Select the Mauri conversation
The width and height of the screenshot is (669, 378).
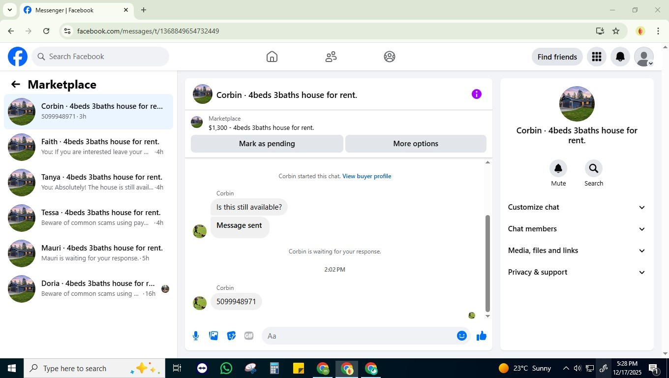click(x=89, y=253)
